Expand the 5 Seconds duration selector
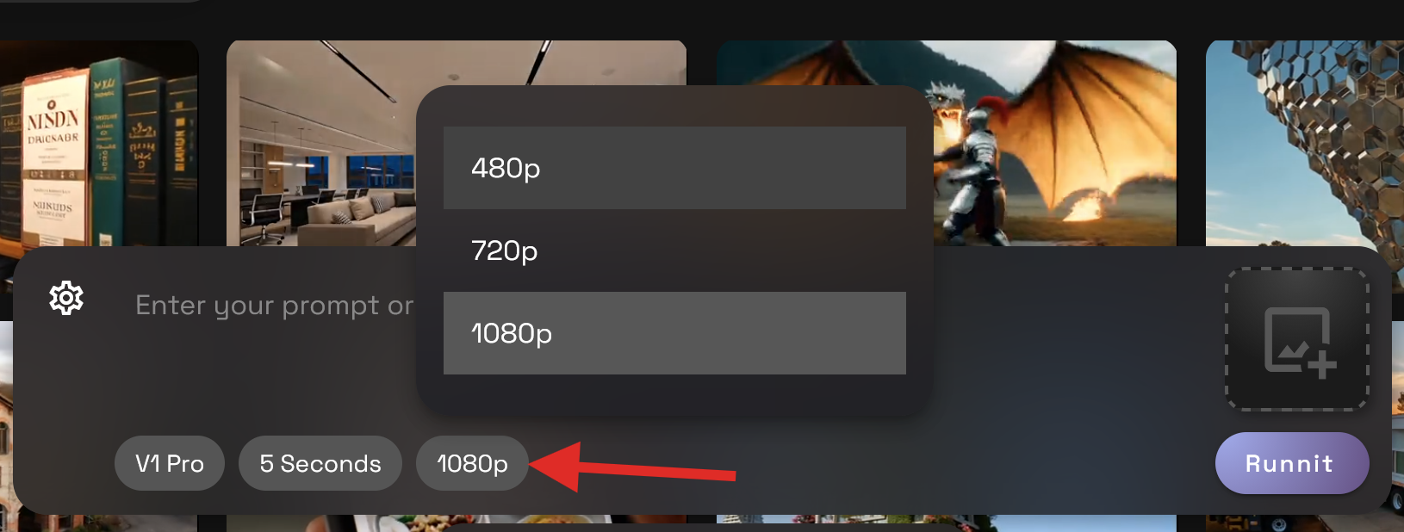This screenshot has width=1404, height=532. [x=320, y=463]
